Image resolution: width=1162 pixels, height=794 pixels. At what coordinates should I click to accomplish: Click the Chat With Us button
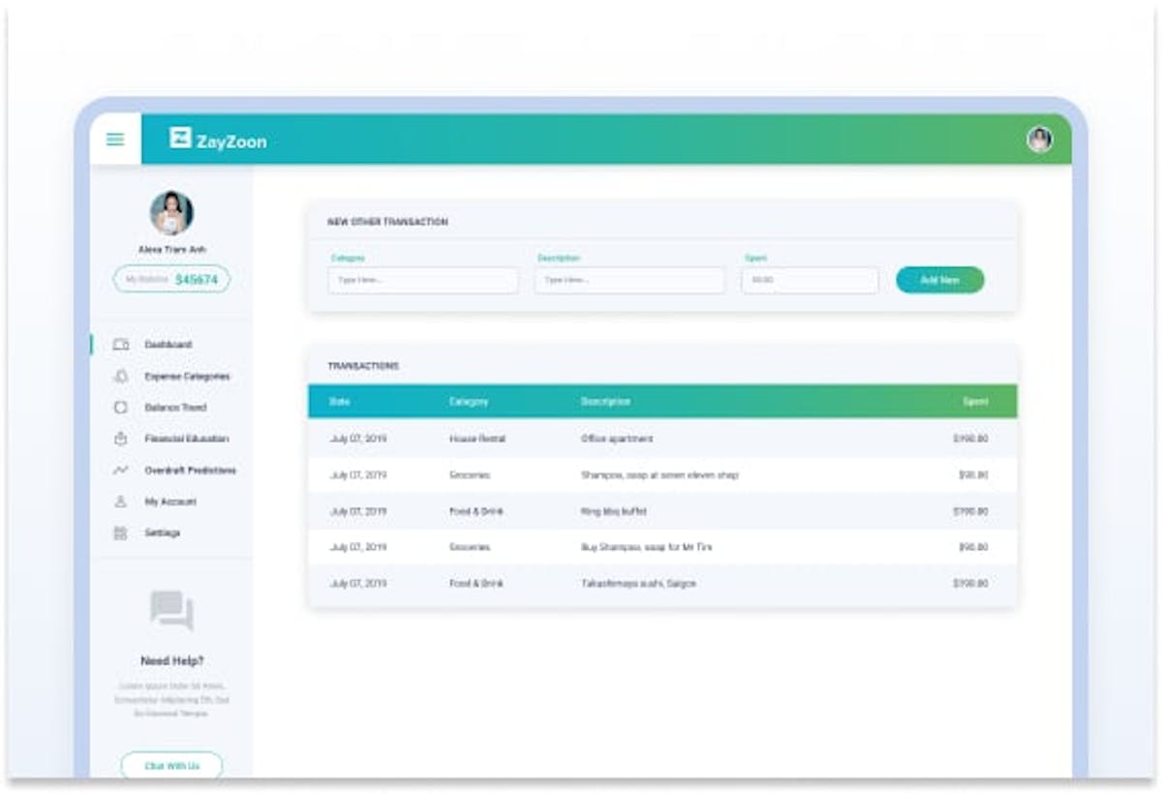pyautogui.click(x=171, y=766)
